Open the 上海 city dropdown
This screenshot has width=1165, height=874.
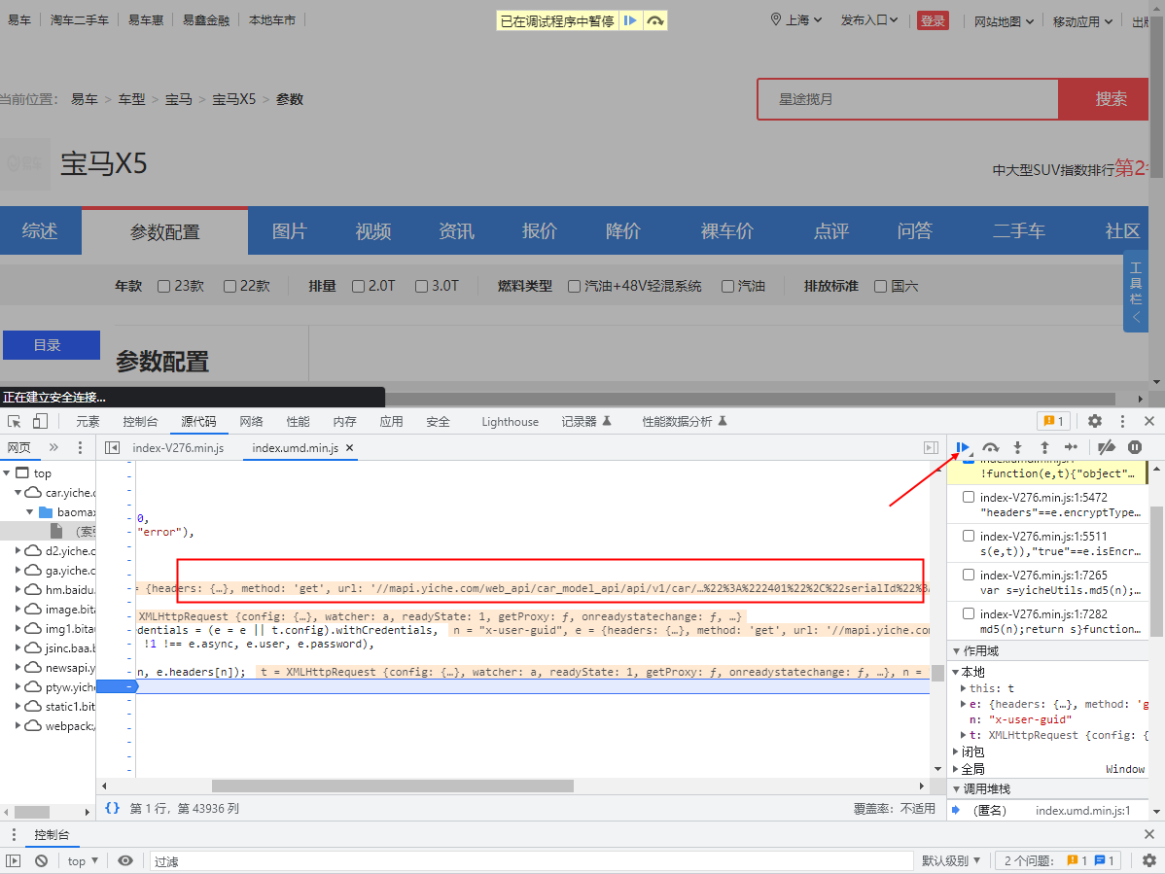796,20
